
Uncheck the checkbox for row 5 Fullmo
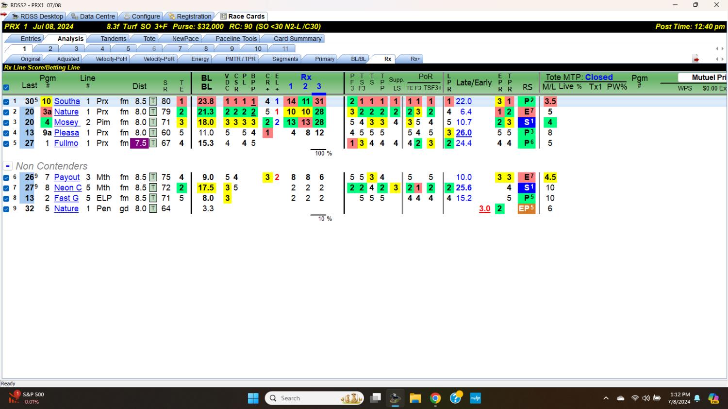(x=6, y=143)
